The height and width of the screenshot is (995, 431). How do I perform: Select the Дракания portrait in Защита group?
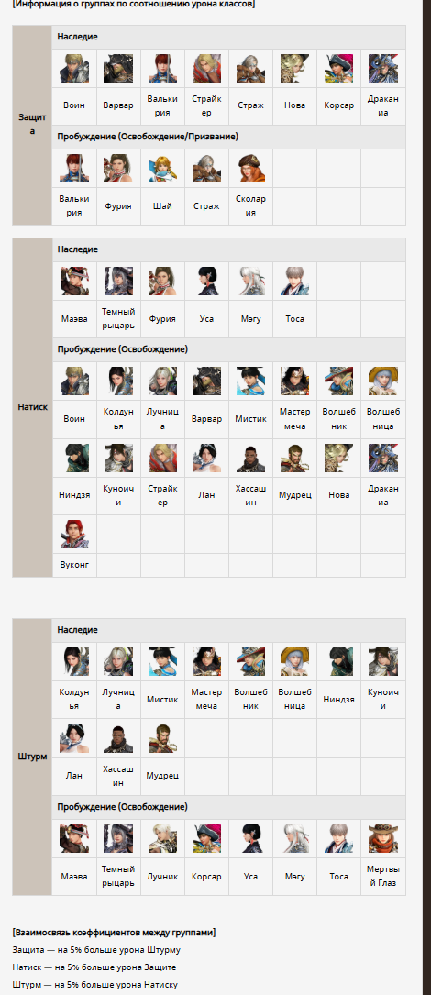coord(383,69)
